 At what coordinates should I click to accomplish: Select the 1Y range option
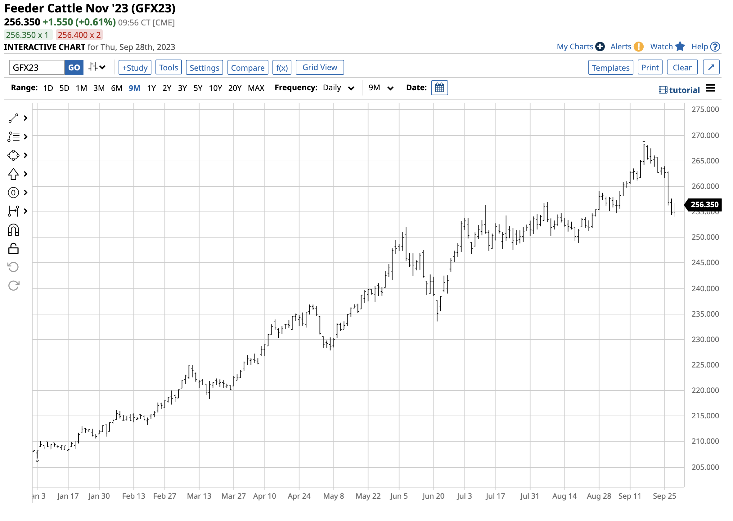pyautogui.click(x=151, y=88)
